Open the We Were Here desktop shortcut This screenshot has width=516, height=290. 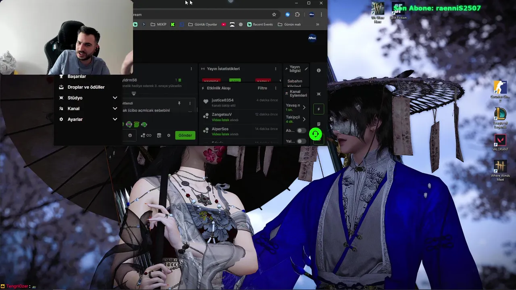point(378,12)
